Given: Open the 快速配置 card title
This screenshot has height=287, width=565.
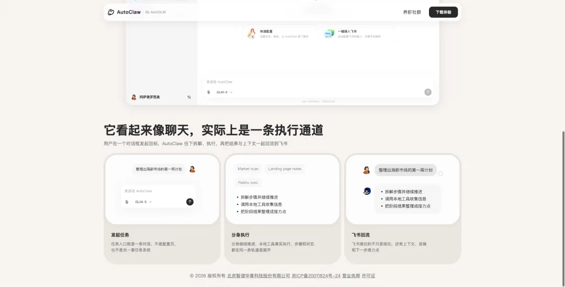Looking at the screenshot, I should (266, 31).
